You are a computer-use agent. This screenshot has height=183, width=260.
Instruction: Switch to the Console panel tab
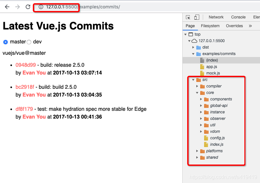(x=238, y=17)
